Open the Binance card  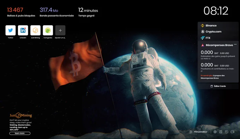218,25
